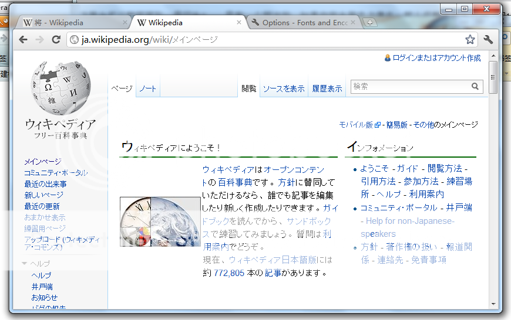Collapse the ヘルプ sidebar section
The image size is (511, 320).
click(36, 263)
